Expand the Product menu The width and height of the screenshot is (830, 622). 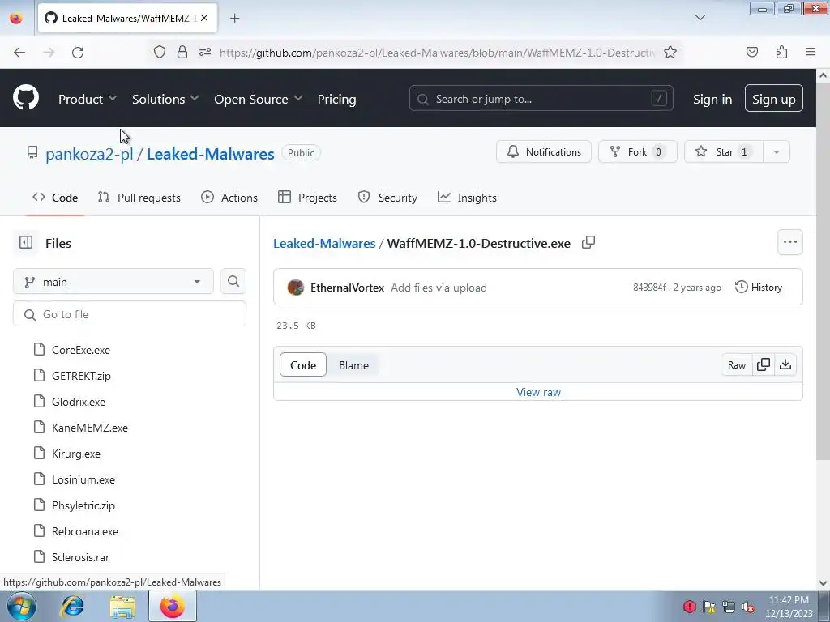(x=88, y=99)
